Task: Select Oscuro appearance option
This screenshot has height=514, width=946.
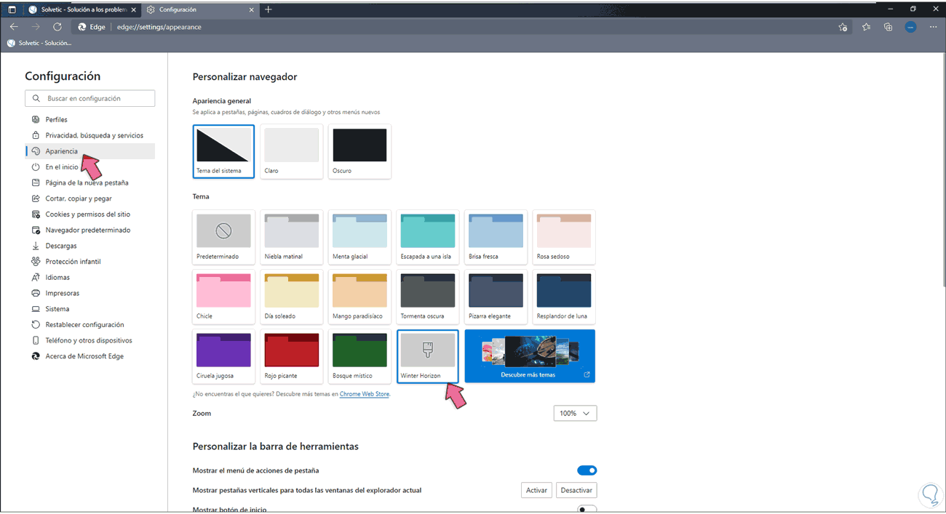Action: coord(359,151)
